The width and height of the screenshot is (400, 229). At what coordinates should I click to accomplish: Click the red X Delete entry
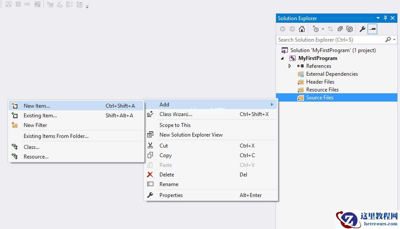211,175
